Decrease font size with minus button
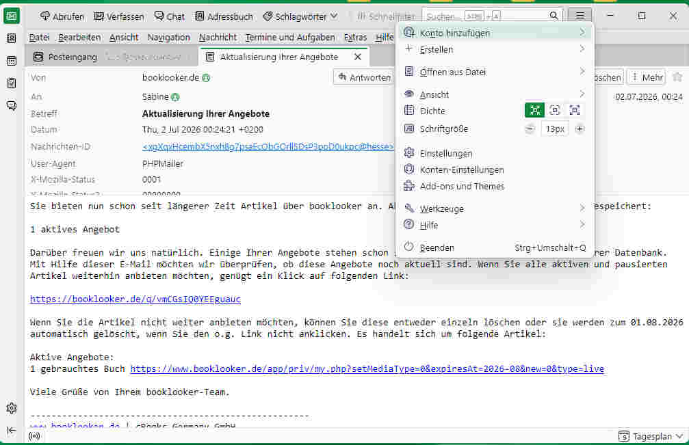 tap(530, 129)
